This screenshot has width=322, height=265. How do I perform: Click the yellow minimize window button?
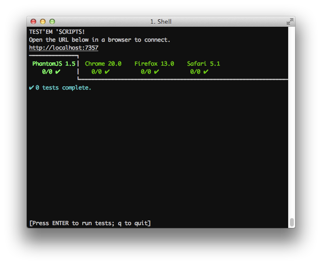[43, 22]
